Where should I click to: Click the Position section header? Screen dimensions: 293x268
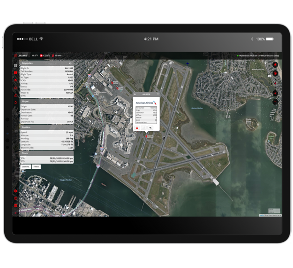click(47, 127)
